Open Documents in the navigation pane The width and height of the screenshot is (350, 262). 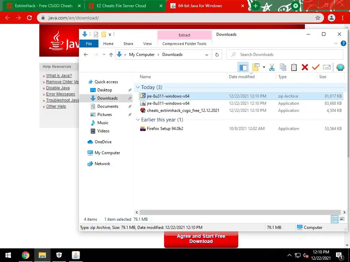tap(108, 106)
